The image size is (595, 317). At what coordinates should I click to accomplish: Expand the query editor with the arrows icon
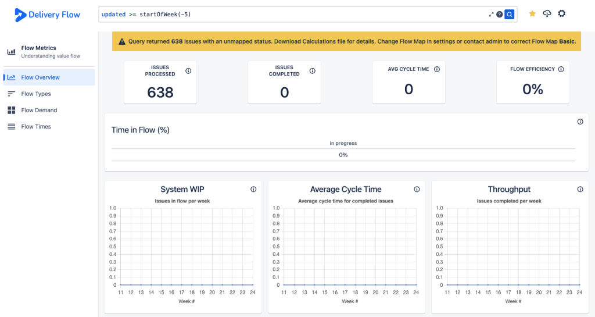point(491,15)
